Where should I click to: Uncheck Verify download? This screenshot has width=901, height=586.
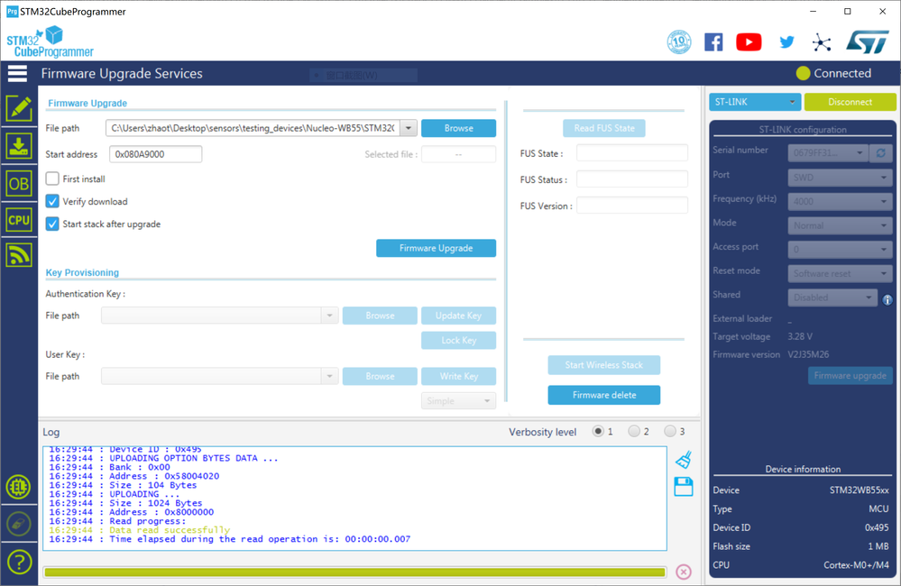coord(52,201)
